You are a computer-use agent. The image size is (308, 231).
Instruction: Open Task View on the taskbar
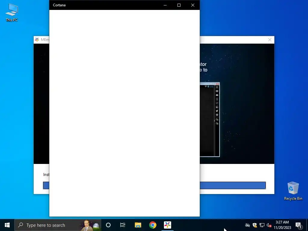click(x=123, y=225)
